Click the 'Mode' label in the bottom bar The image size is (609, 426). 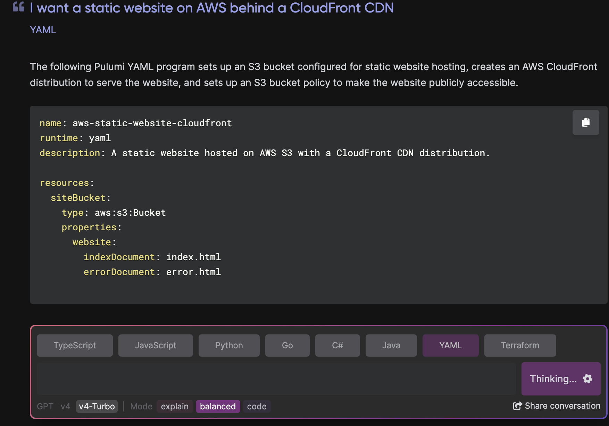coord(141,406)
